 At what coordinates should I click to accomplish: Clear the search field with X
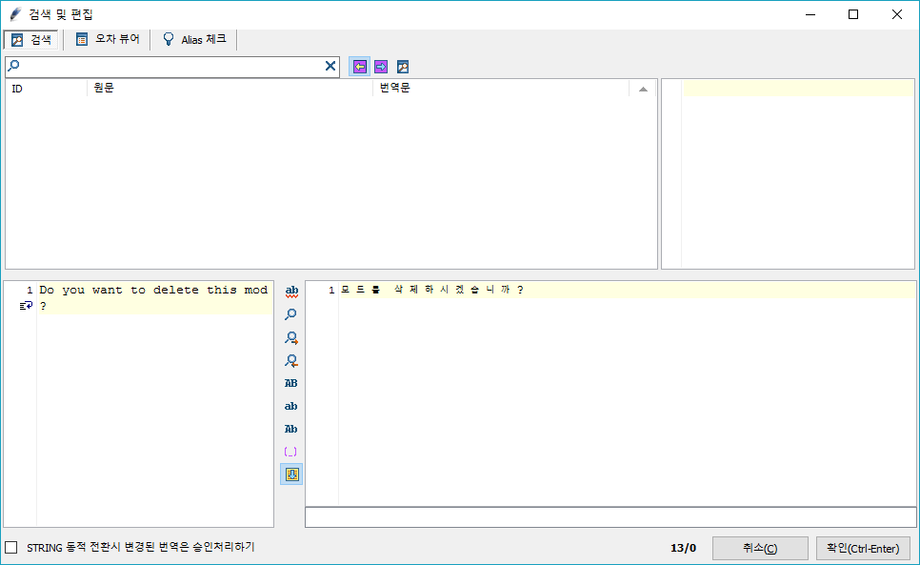[x=330, y=67]
